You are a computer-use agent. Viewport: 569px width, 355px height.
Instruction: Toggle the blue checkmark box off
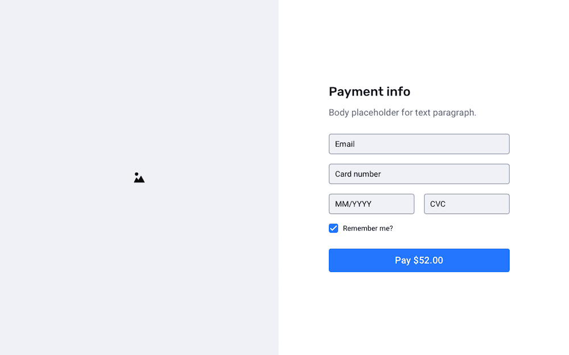coord(333,228)
